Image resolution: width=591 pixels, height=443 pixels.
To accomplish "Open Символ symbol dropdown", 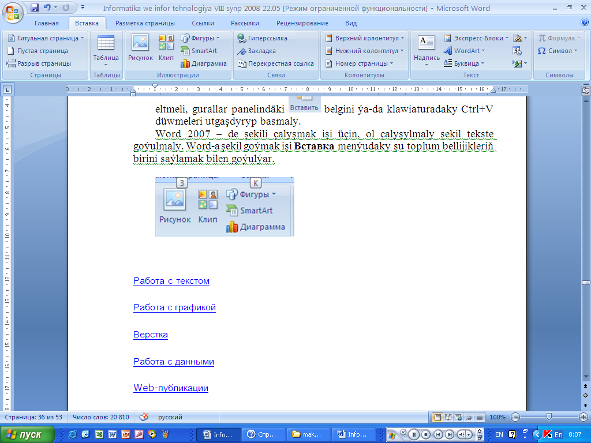I will pos(558,51).
